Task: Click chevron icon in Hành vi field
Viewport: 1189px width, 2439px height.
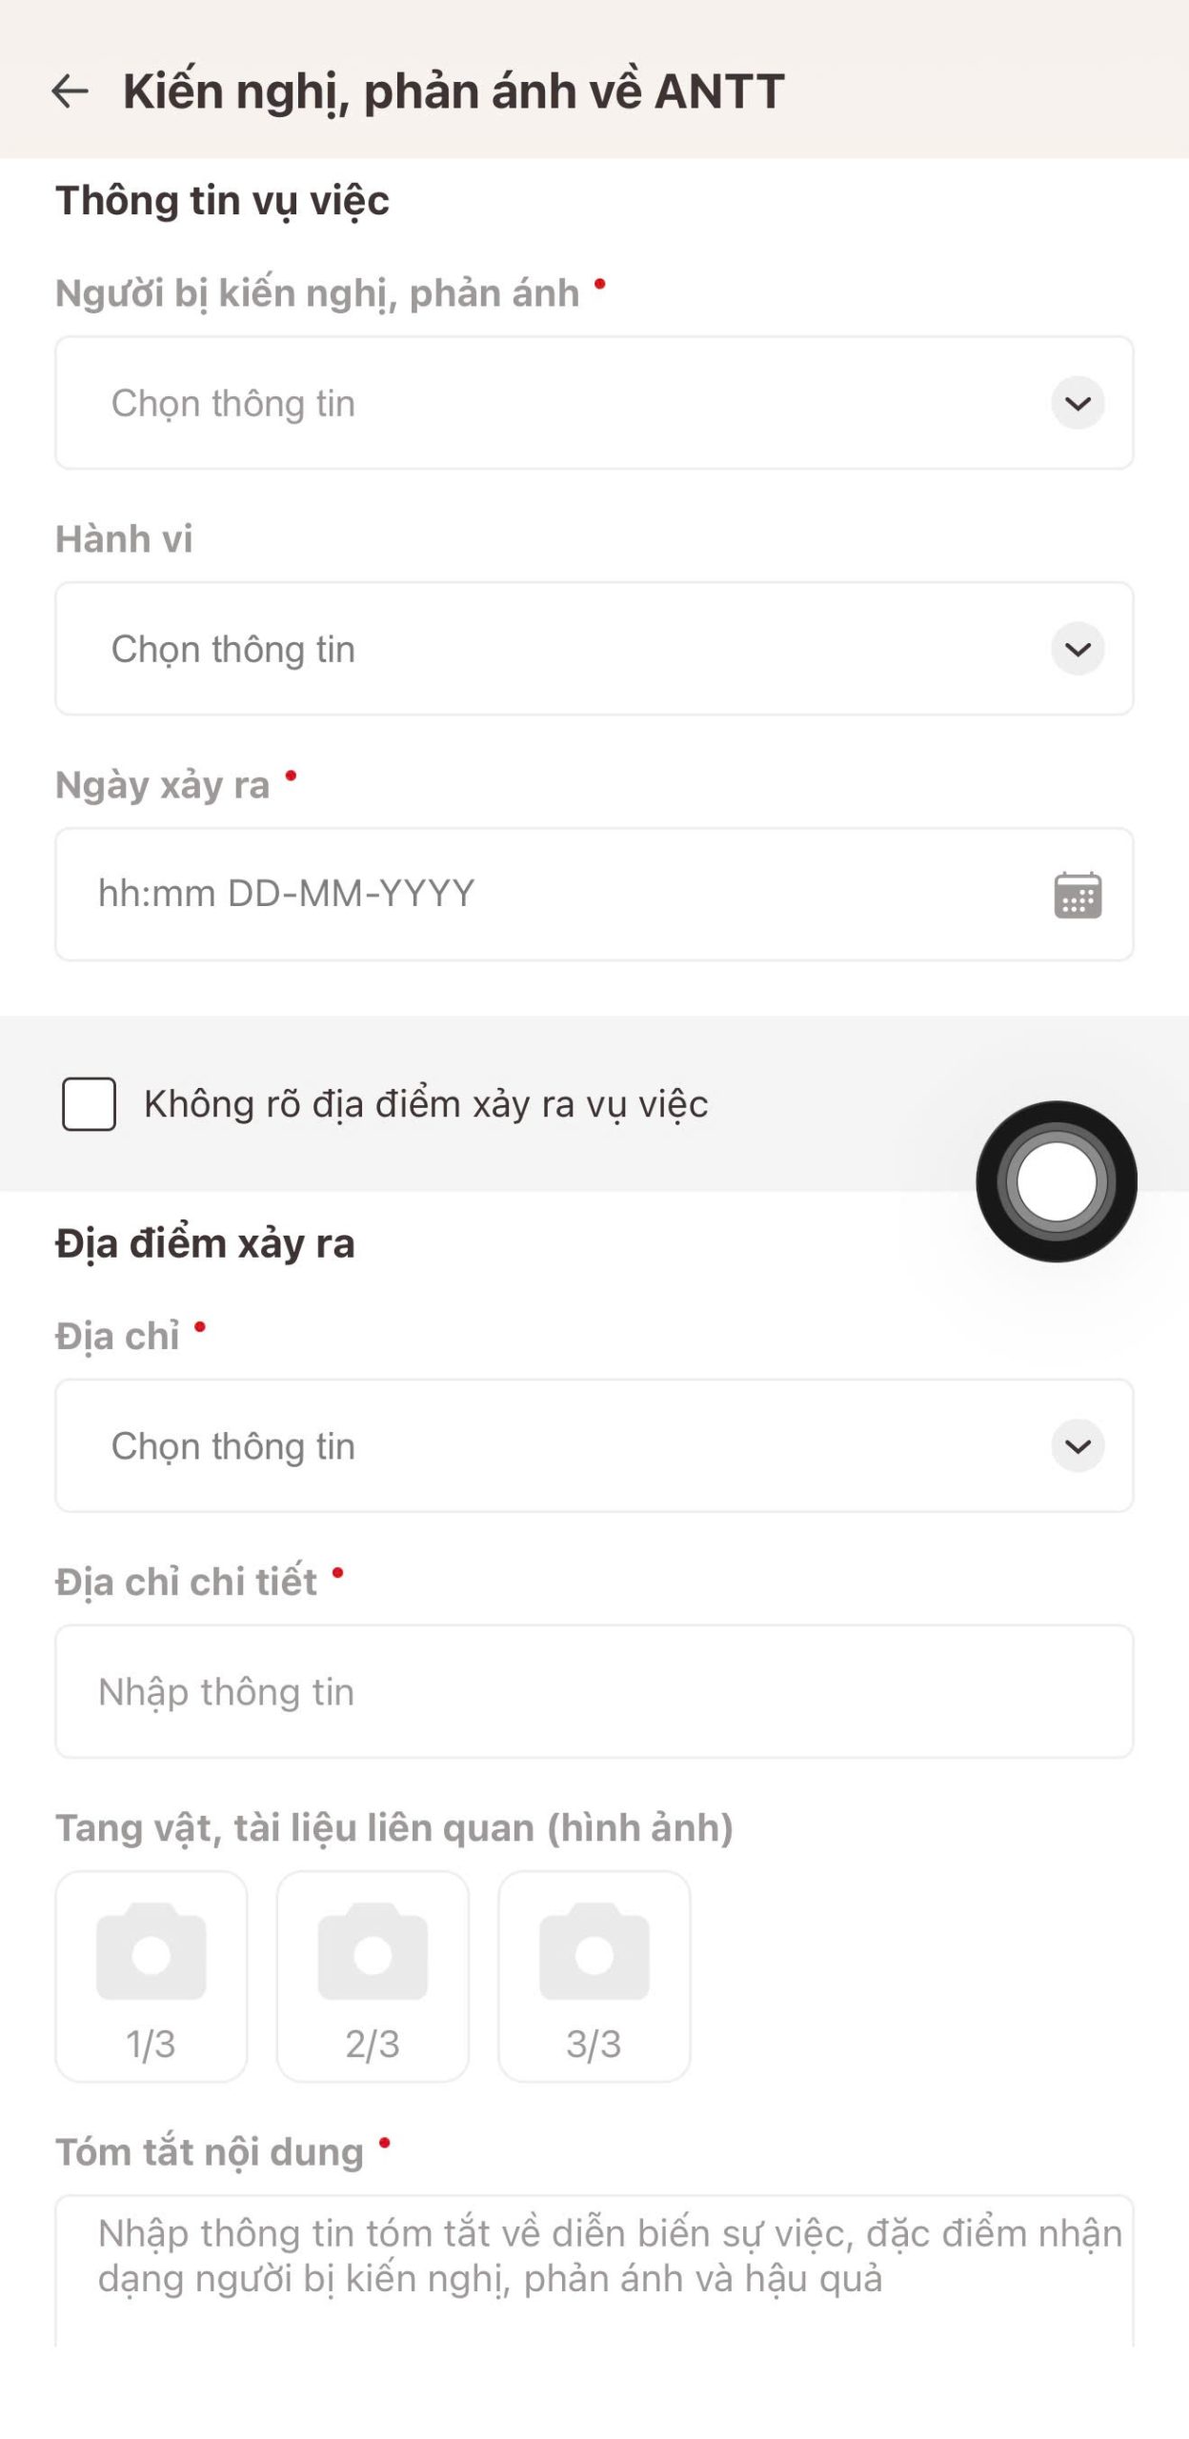Action: [x=1078, y=649]
